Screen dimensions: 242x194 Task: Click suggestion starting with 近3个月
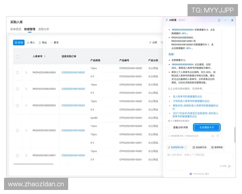[x=195, y=115]
